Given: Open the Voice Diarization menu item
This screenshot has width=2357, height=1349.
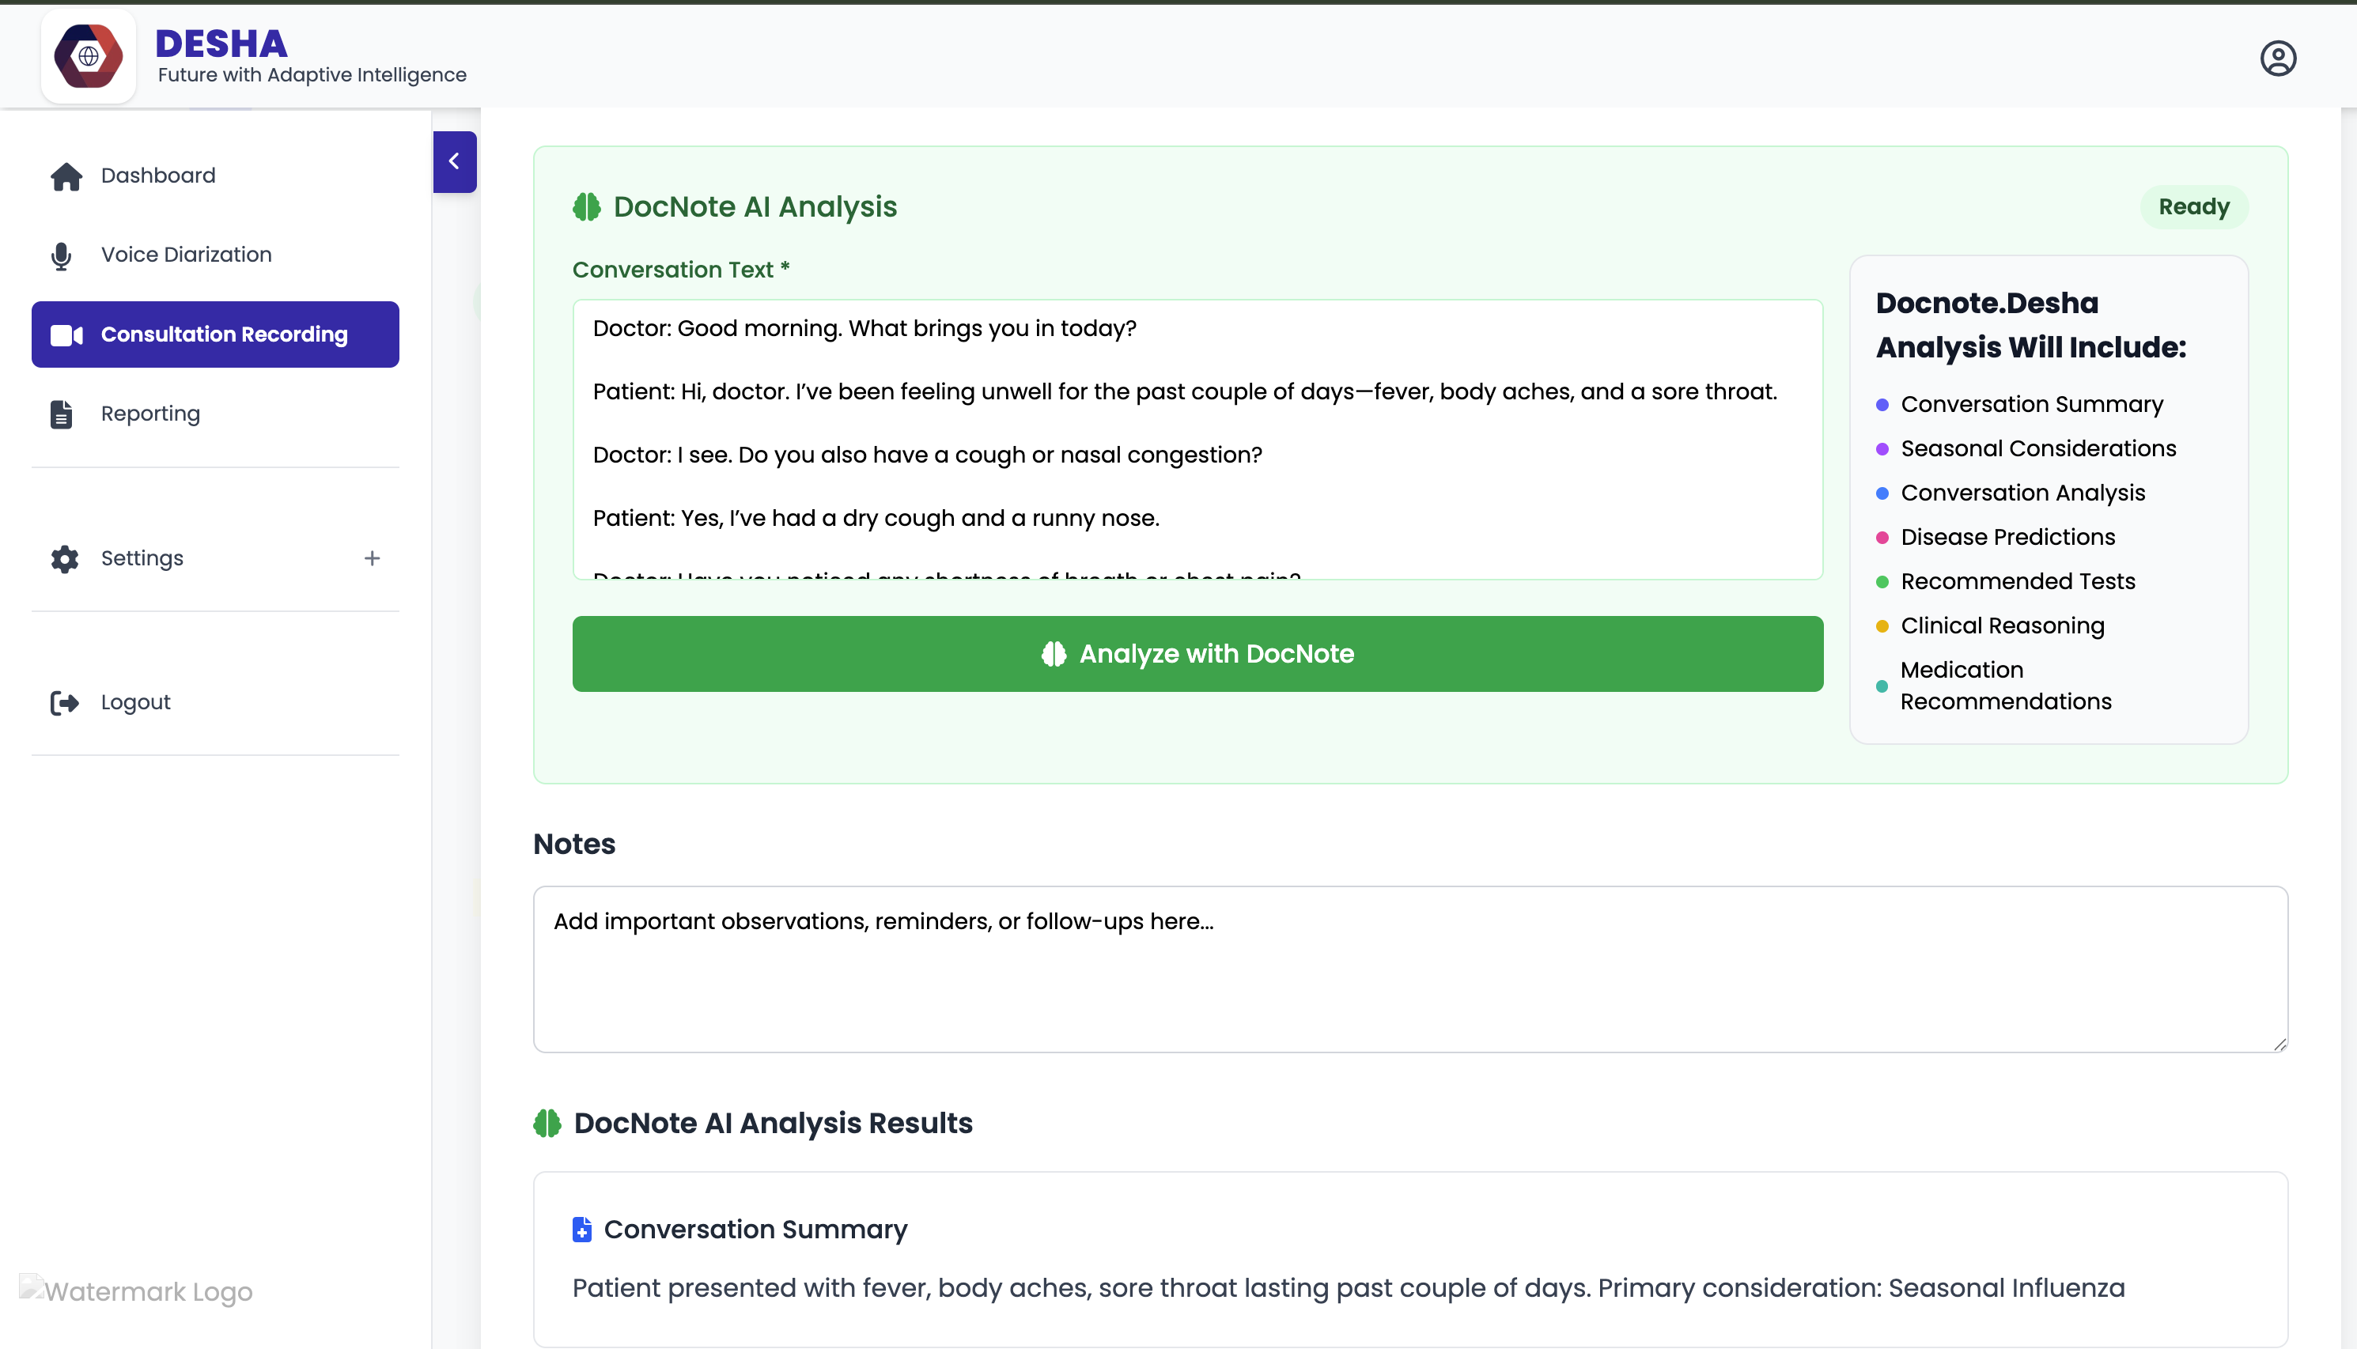Looking at the screenshot, I should [x=186, y=255].
